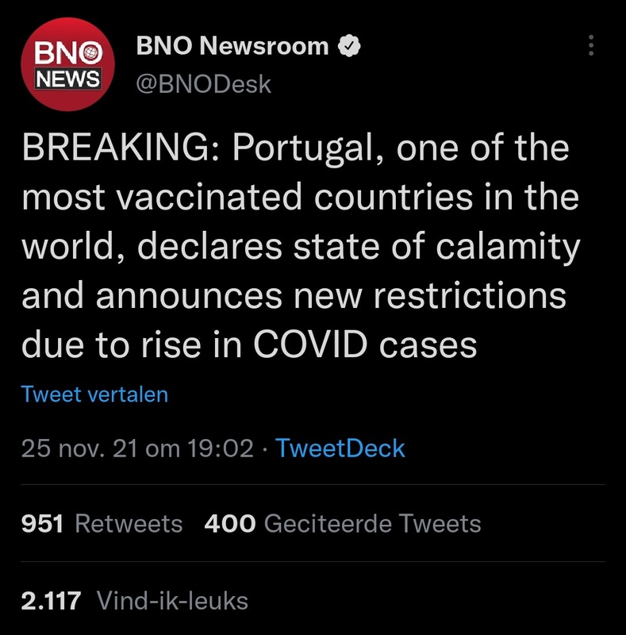
Task: Open the TweetDeck source link
Action: coord(340,448)
